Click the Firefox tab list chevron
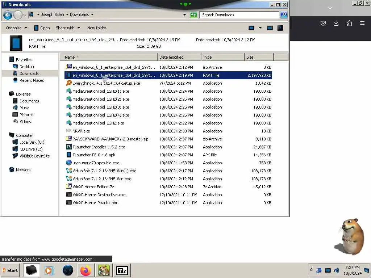Image resolution: width=371 pixels, height=278 pixels. 330,8
